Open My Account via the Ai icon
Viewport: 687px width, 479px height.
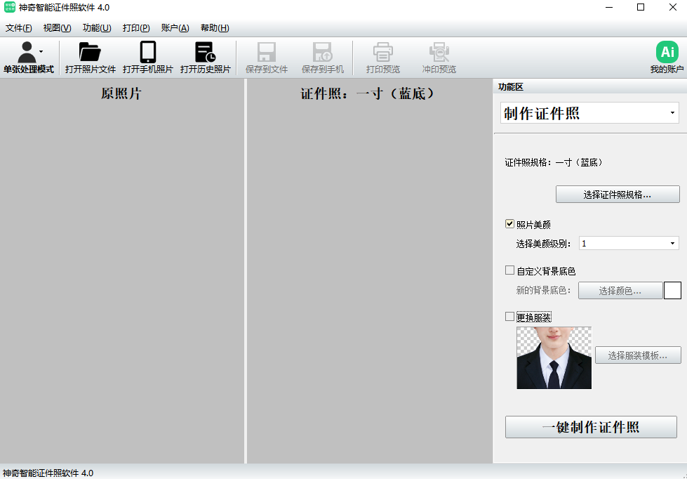667,53
